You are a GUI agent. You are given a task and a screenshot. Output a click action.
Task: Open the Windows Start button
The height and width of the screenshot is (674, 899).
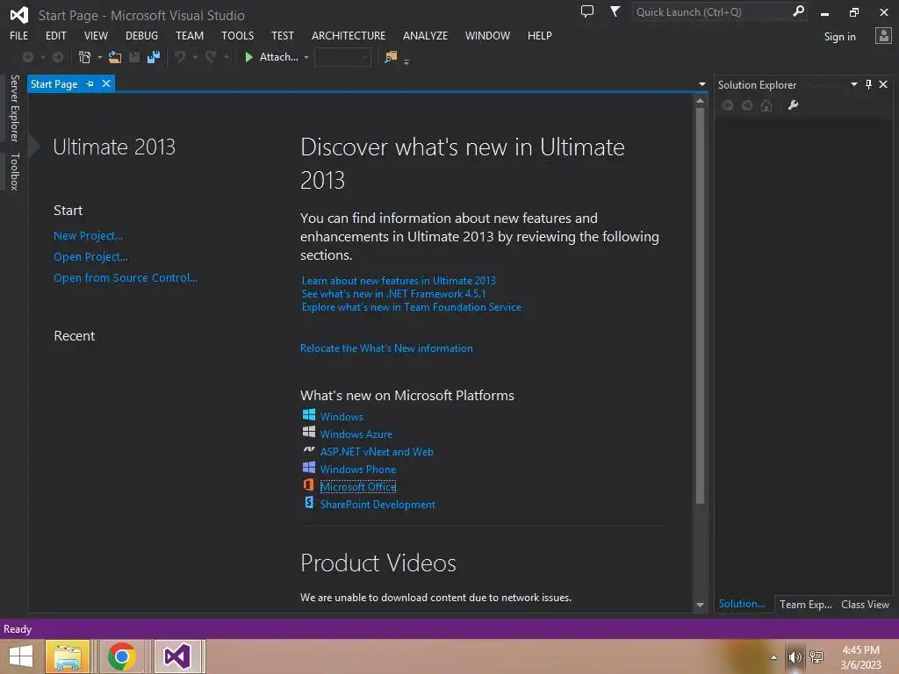(x=21, y=656)
